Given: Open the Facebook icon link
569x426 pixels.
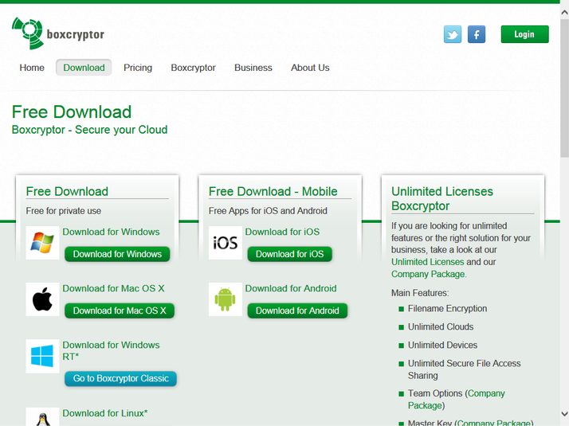Looking at the screenshot, I should pyautogui.click(x=477, y=34).
